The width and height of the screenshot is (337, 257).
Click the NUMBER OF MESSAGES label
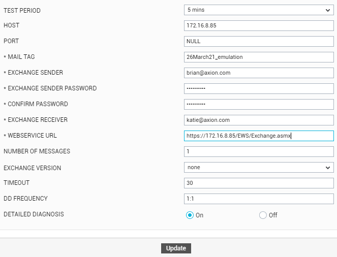[x=37, y=151]
